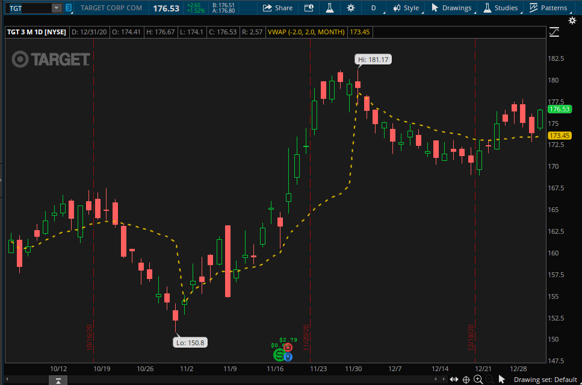Click the H: 176.67 high value

[x=160, y=33]
